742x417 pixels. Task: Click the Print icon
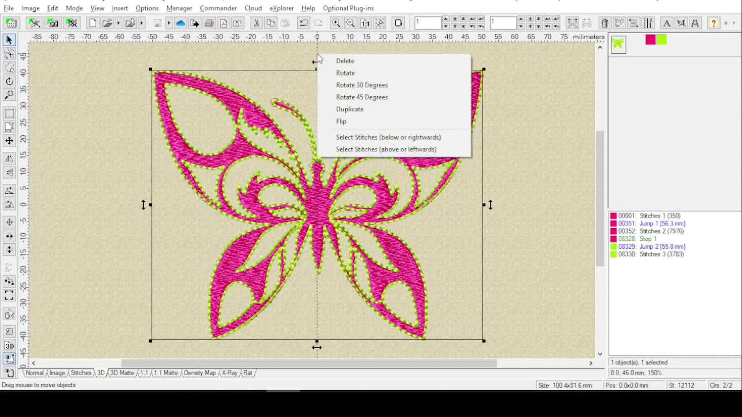[x=209, y=23]
